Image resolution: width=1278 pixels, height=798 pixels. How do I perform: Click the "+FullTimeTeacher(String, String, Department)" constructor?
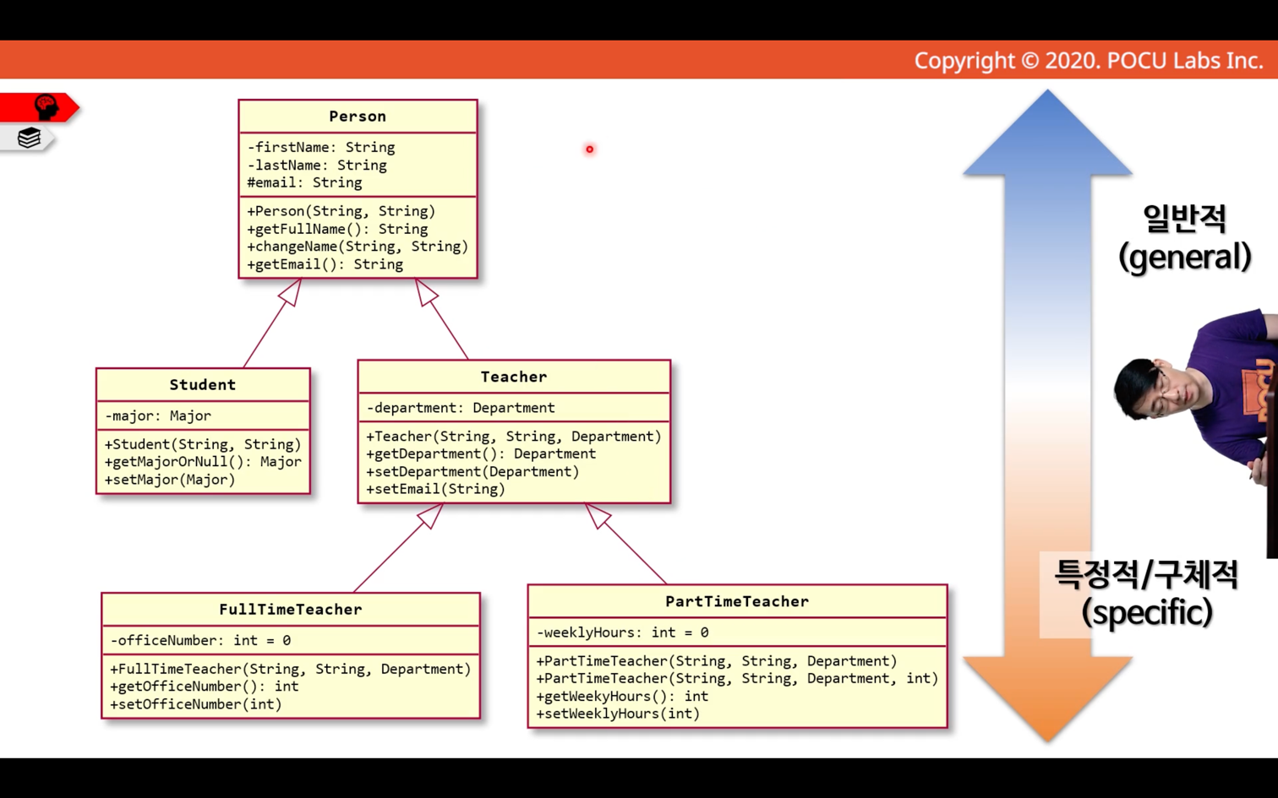pyautogui.click(x=291, y=669)
